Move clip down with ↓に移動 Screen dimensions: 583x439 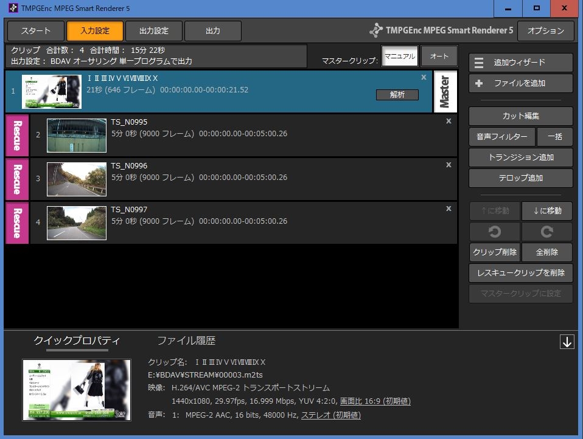tap(547, 211)
